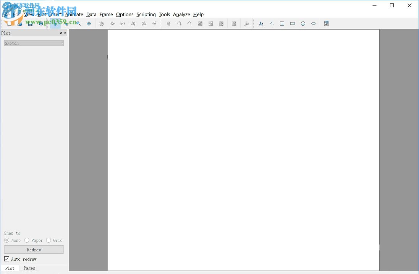Choose the rectangle shape tool

[293, 24]
